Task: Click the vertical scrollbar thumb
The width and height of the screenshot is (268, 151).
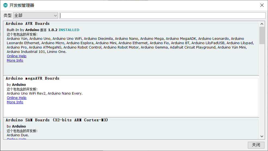Action: tap(262, 36)
